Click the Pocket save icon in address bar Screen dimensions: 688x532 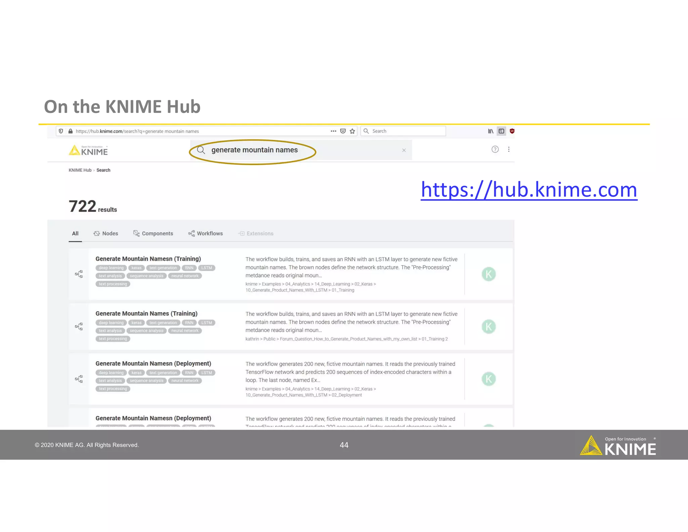coord(343,131)
